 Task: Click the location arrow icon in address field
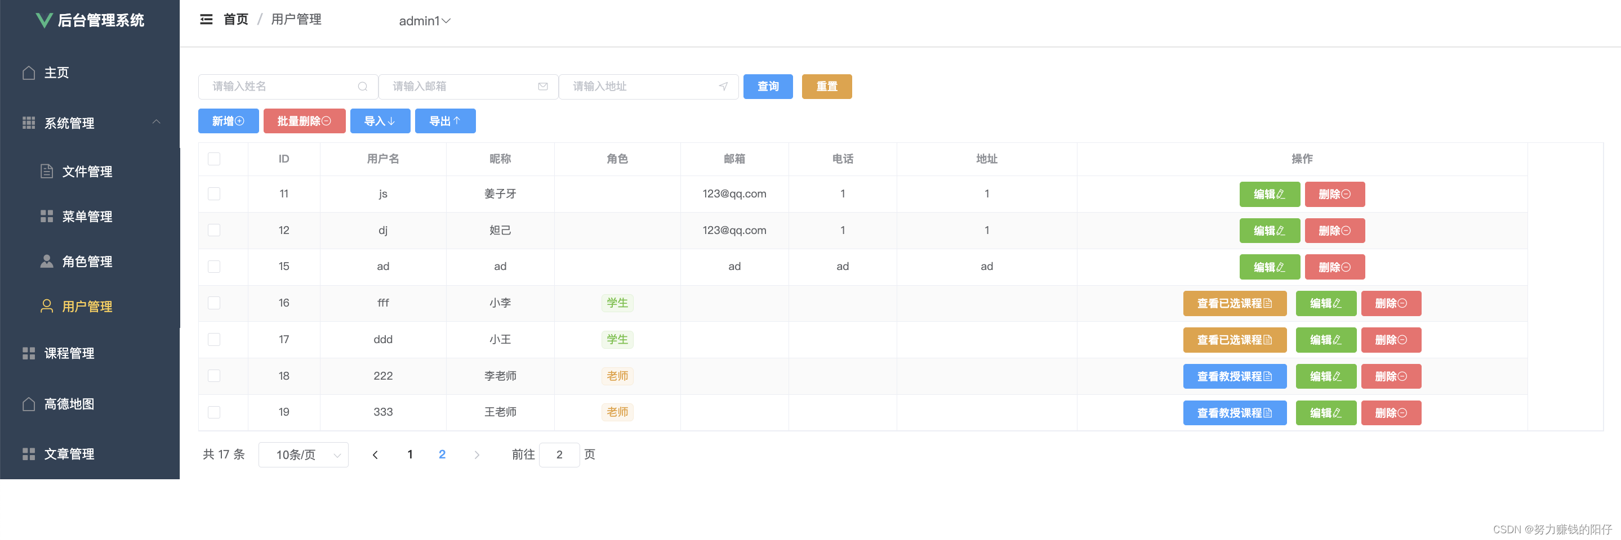(723, 87)
